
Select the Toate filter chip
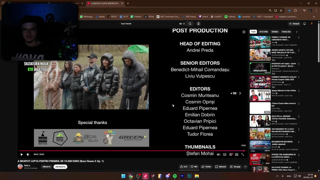coord(253,32)
